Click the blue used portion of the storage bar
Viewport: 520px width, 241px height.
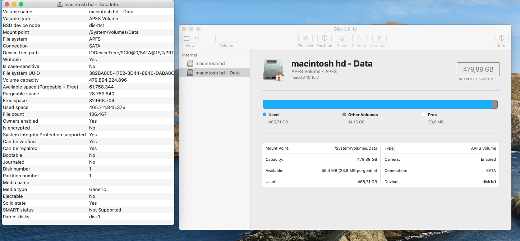(x=377, y=104)
